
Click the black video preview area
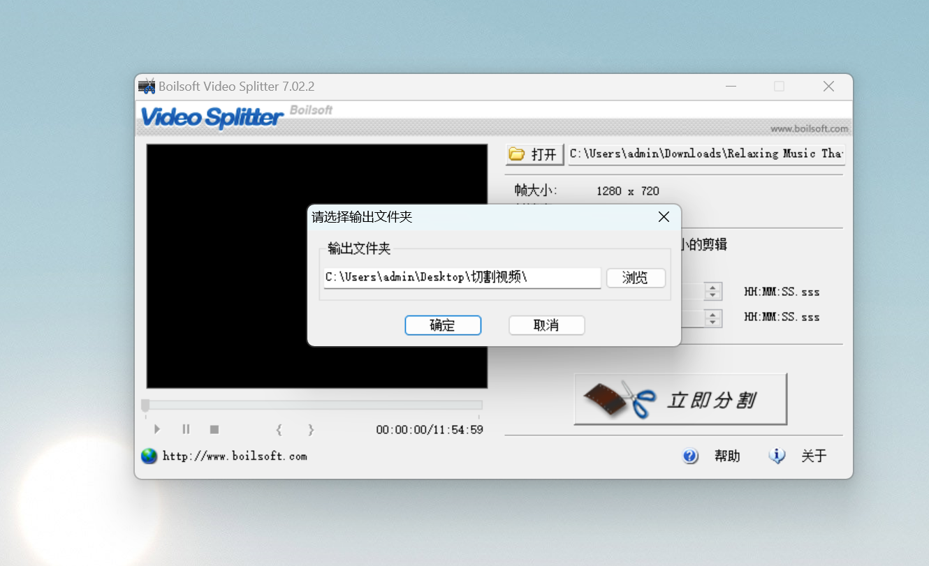(x=317, y=266)
